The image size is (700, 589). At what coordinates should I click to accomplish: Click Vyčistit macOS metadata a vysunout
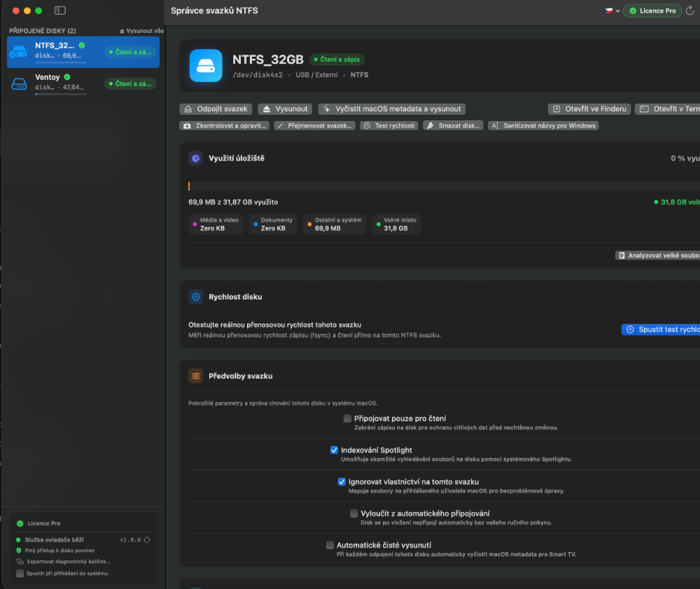[x=392, y=109]
